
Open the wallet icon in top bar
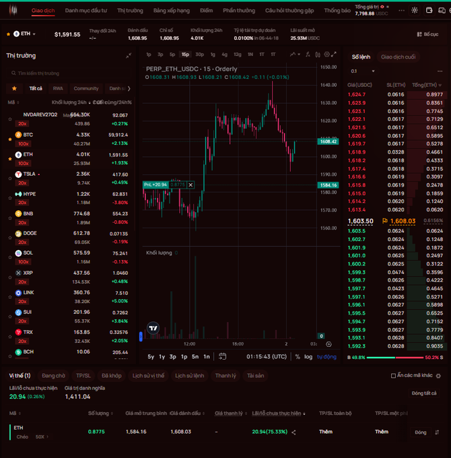pos(429,10)
